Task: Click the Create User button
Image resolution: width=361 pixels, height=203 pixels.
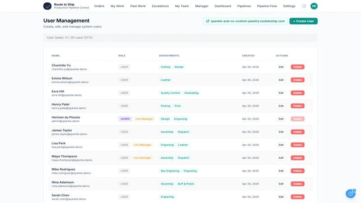Action: tap(303, 21)
